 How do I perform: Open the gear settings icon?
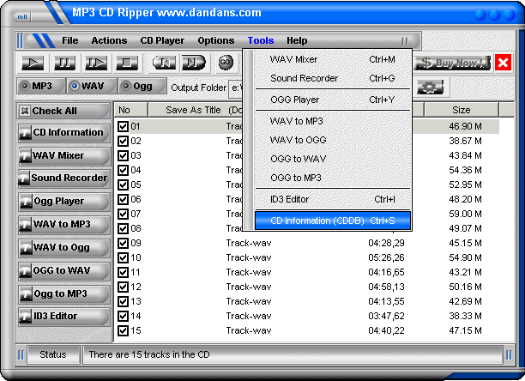point(431,88)
